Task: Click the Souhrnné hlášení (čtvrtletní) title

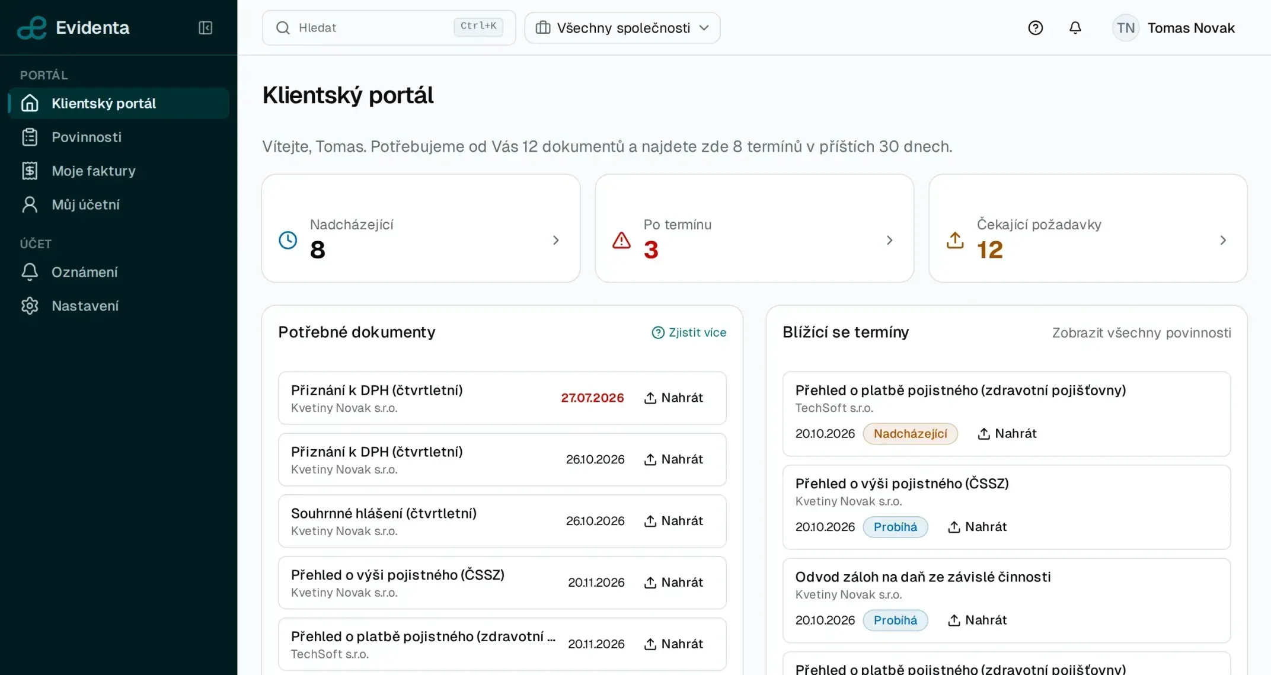Action: pyautogui.click(x=384, y=513)
